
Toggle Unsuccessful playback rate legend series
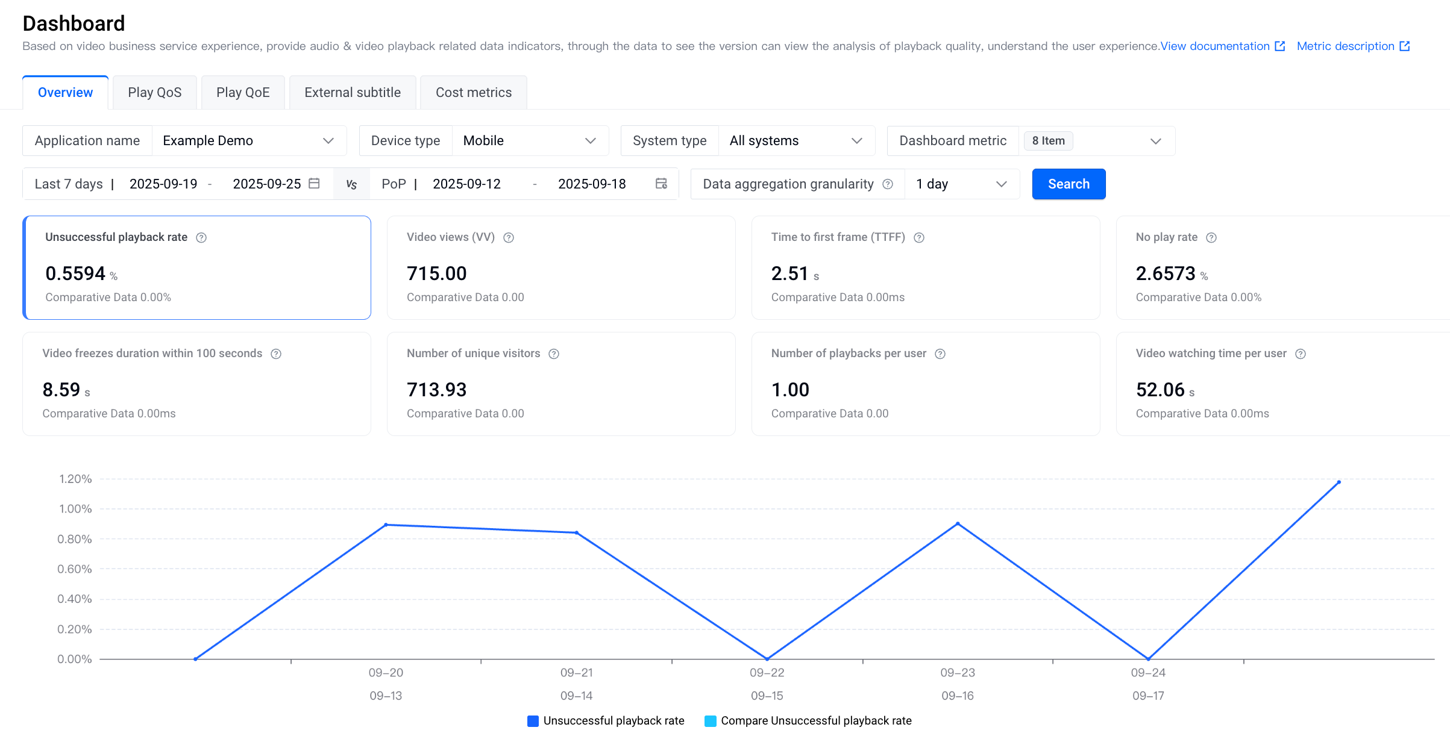606,721
